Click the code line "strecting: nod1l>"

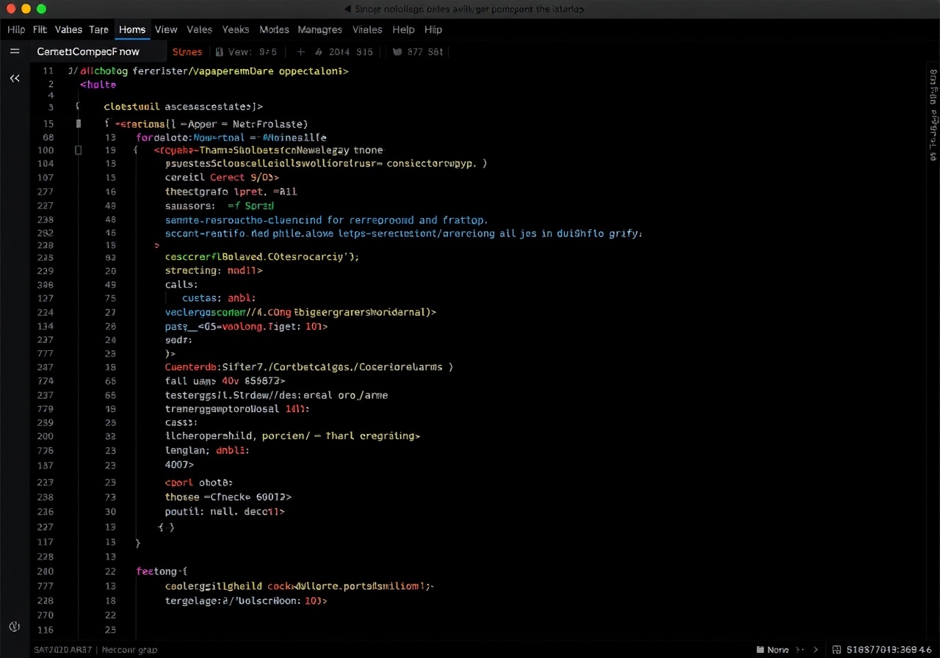[x=214, y=270]
